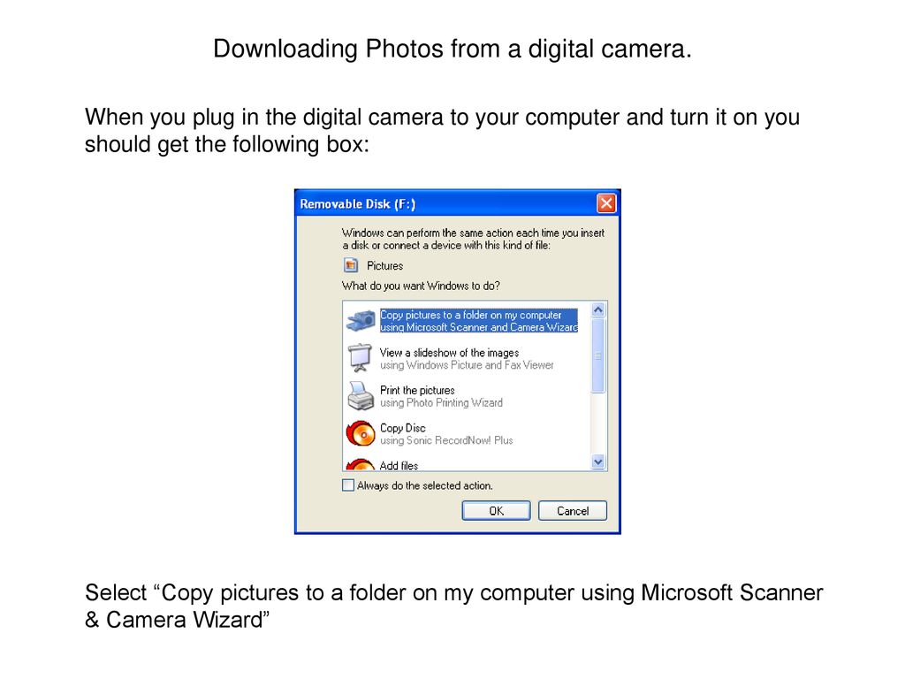
Task: Click the Copy Disc red disc icon
Action: tap(361, 433)
